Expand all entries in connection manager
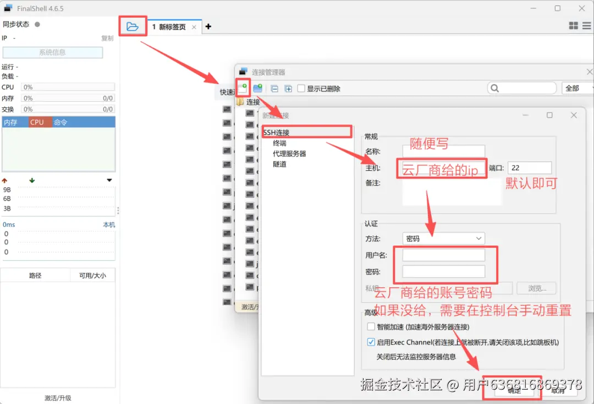The image size is (594, 404). click(288, 89)
